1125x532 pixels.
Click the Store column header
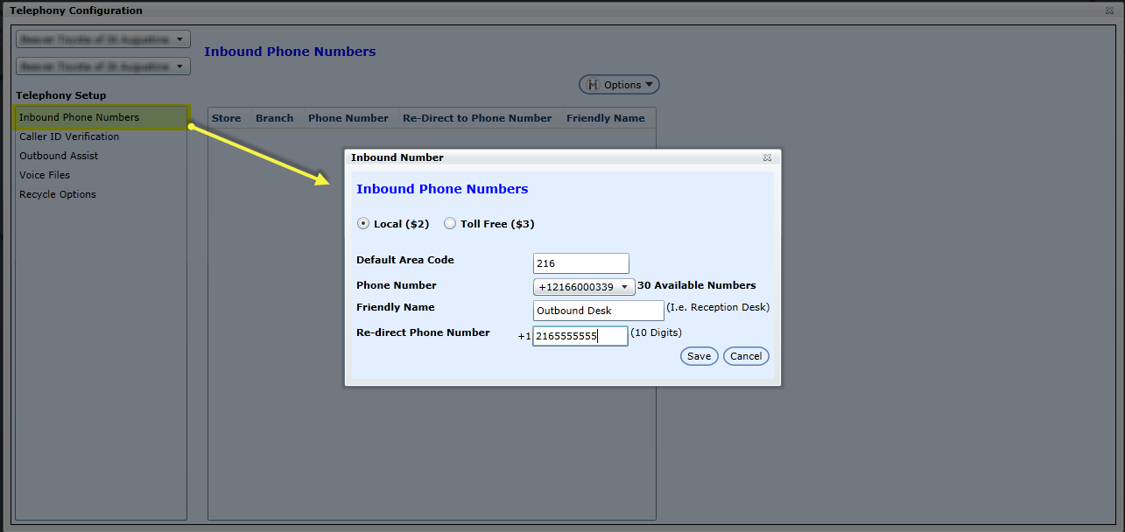226,118
